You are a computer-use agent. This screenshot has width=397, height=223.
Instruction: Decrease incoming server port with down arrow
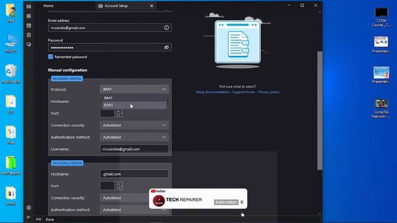(118, 115)
